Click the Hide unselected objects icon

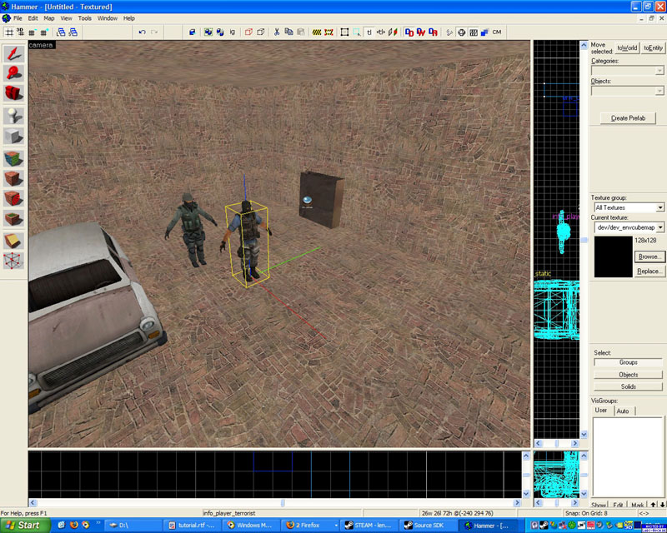[260, 32]
